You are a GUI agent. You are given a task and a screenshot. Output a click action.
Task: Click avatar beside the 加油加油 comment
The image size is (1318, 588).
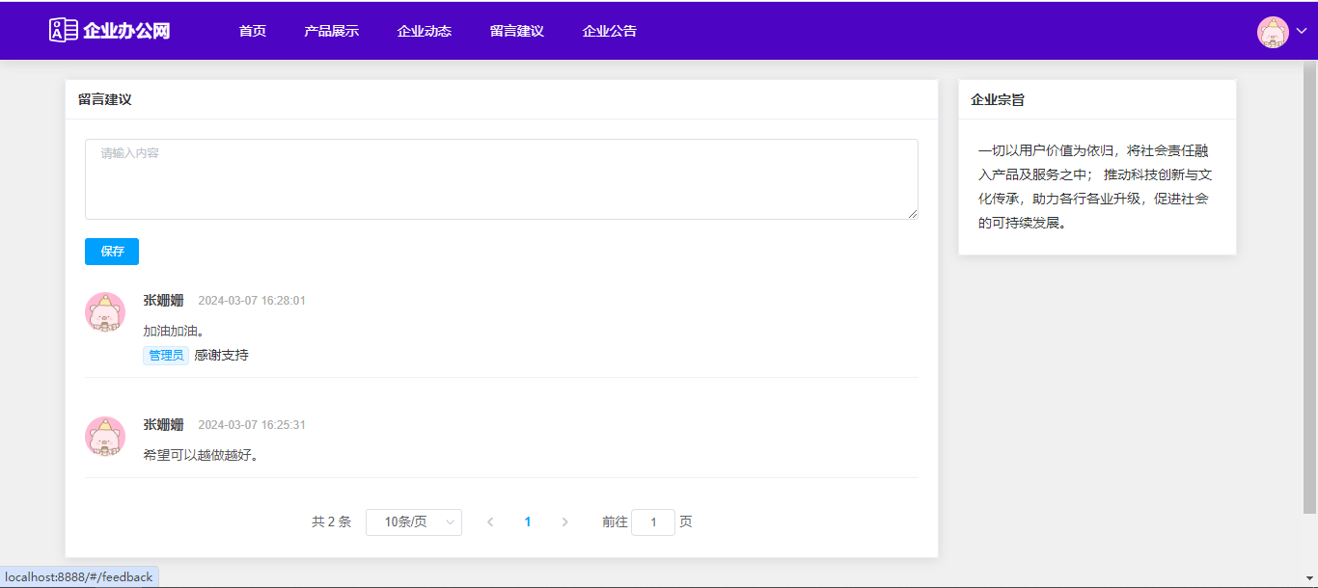tap(105, 312)
